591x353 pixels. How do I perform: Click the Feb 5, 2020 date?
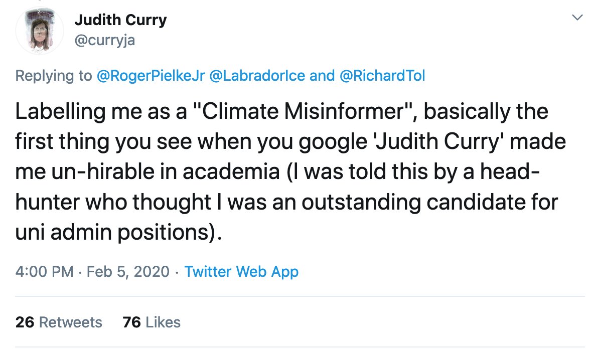128,272
